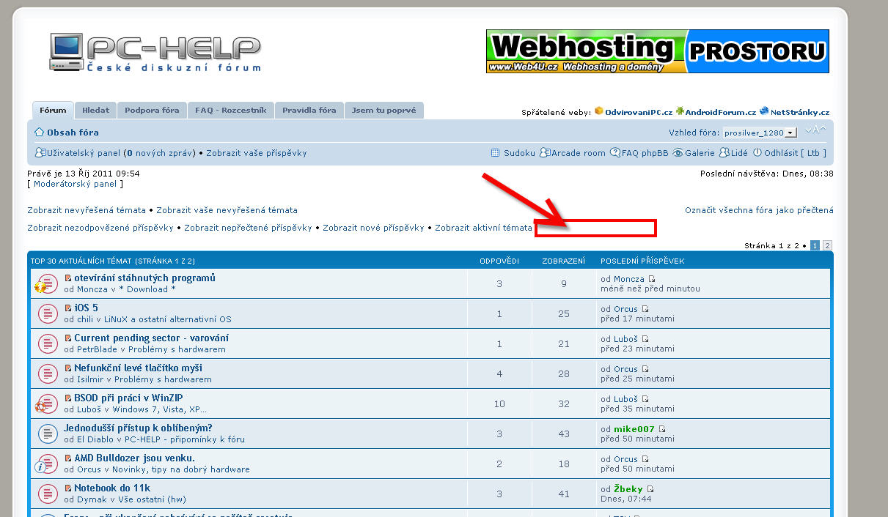The width and height of the screenshot is (888, 517).
Task: Go to page 2 of topics
Action: click(x=827, y=246)
